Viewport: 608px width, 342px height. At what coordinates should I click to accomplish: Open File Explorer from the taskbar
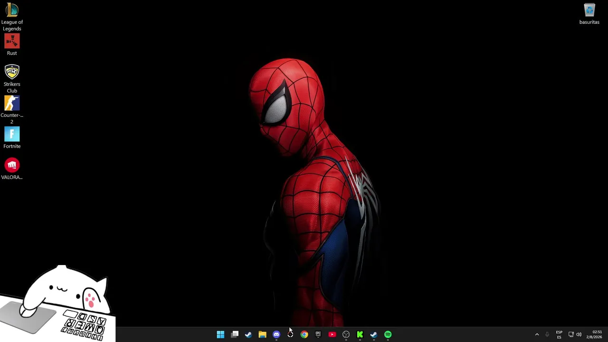tap(262, 334)
